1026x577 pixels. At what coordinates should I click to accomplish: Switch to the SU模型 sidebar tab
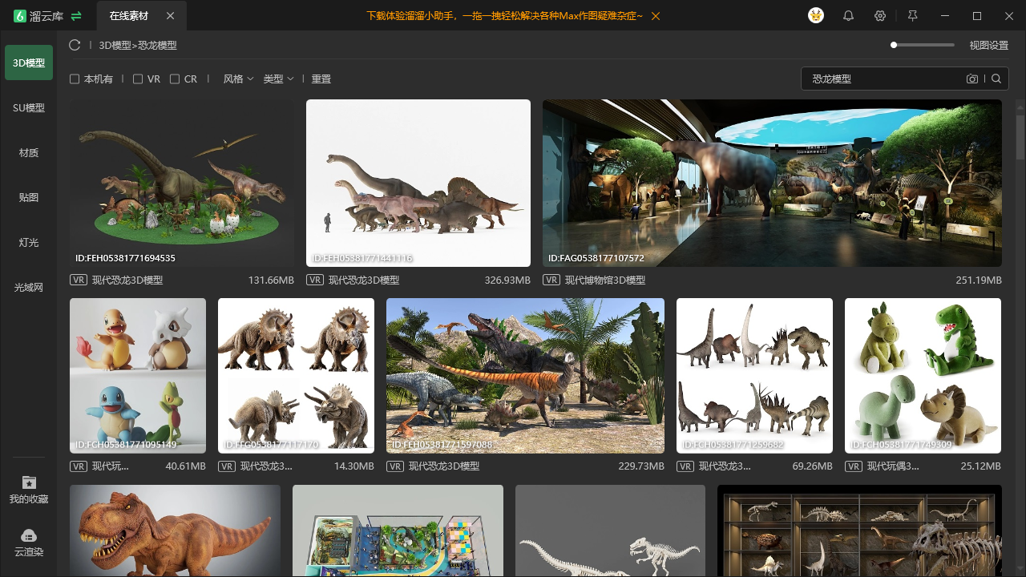click(29, 107)
